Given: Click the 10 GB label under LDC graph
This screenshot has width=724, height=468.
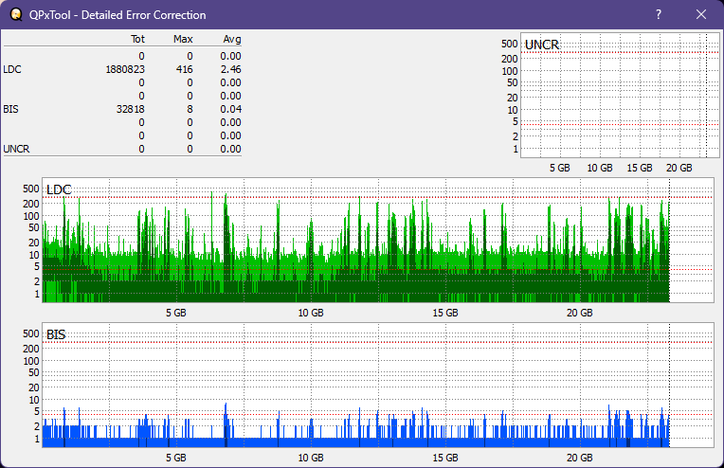Looking at the screenshot, I should (311, 313).
